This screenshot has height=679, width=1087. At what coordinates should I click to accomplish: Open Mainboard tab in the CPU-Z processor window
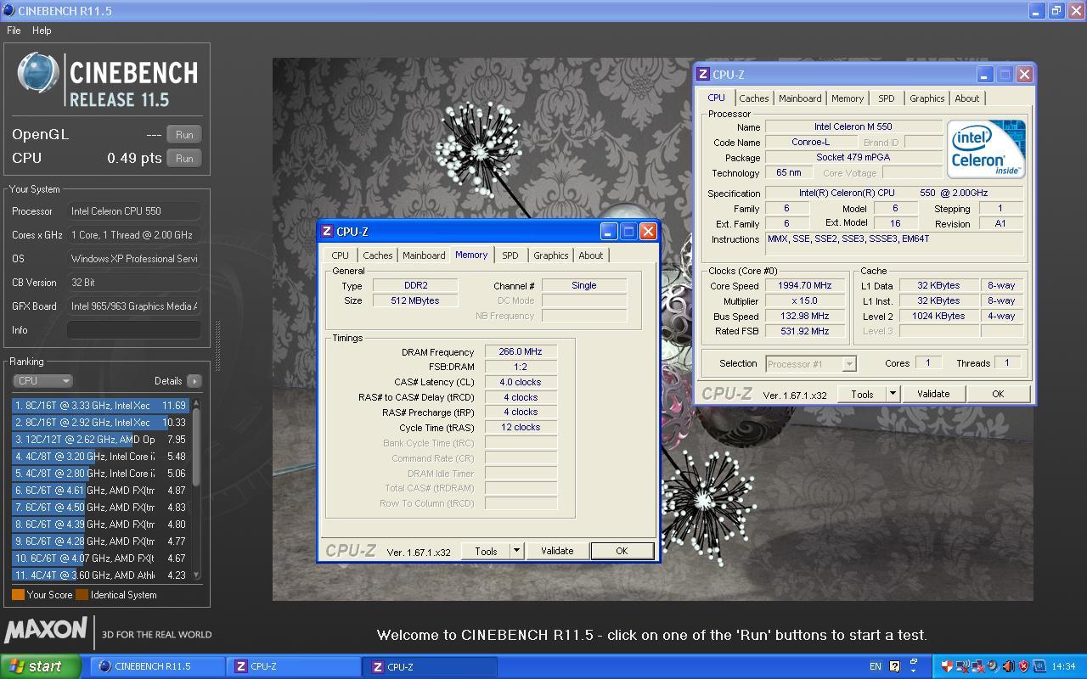(800, 98)
